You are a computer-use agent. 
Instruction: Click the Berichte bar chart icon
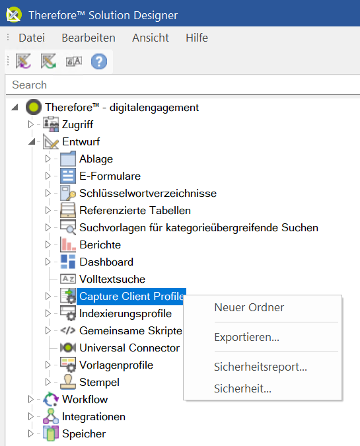tap(68, 244)
